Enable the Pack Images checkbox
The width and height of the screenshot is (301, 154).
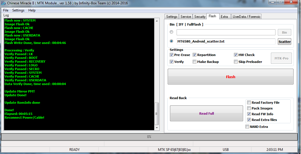(249, 108)
